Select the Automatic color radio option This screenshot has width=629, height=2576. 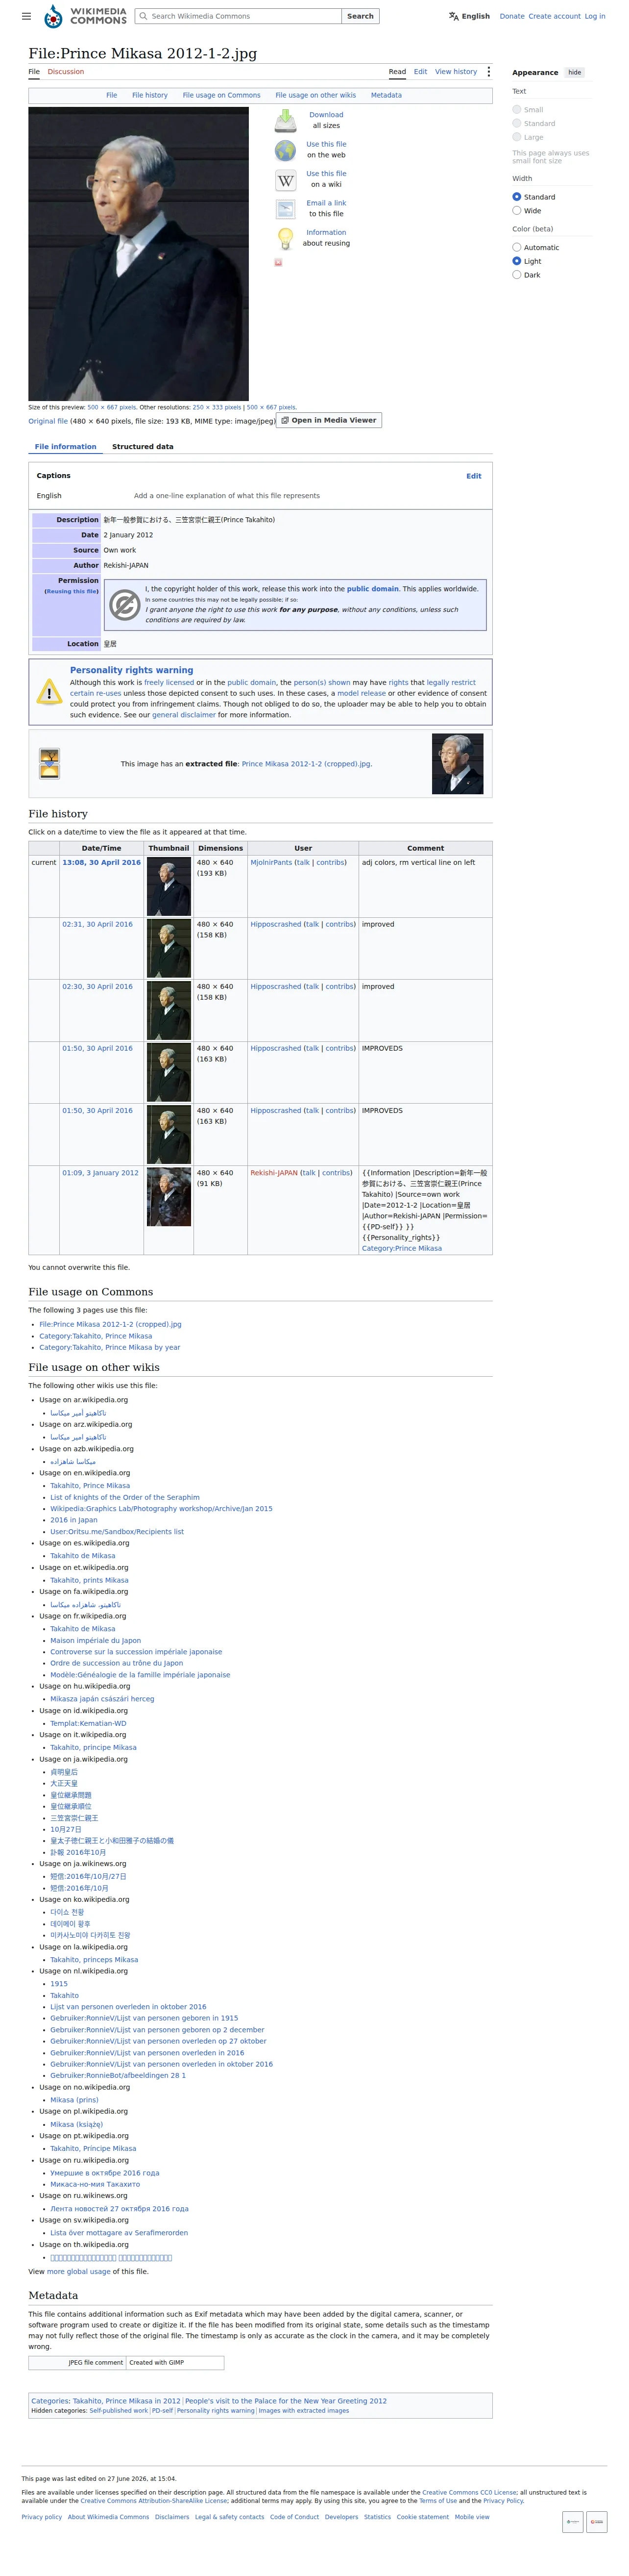516,247
